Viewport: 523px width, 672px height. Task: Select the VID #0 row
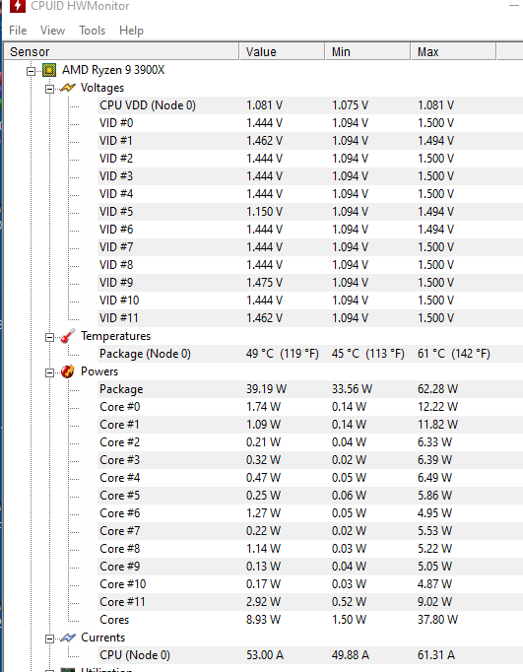pos(310,123)
